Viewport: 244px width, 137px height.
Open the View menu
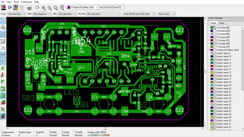9,2
